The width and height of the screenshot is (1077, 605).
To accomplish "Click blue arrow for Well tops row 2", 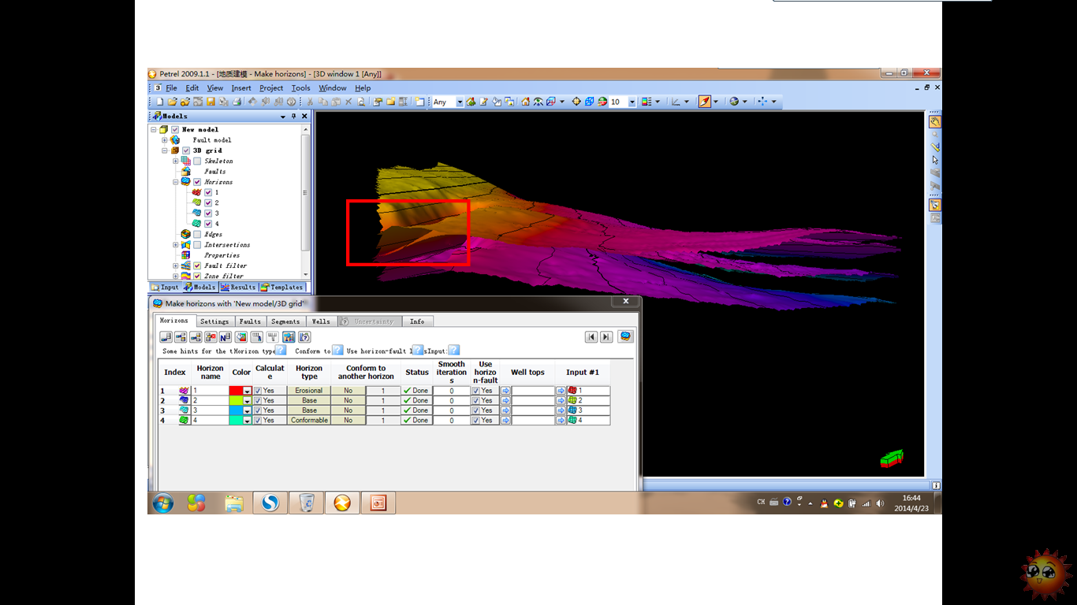I will [x=506, y=401].
